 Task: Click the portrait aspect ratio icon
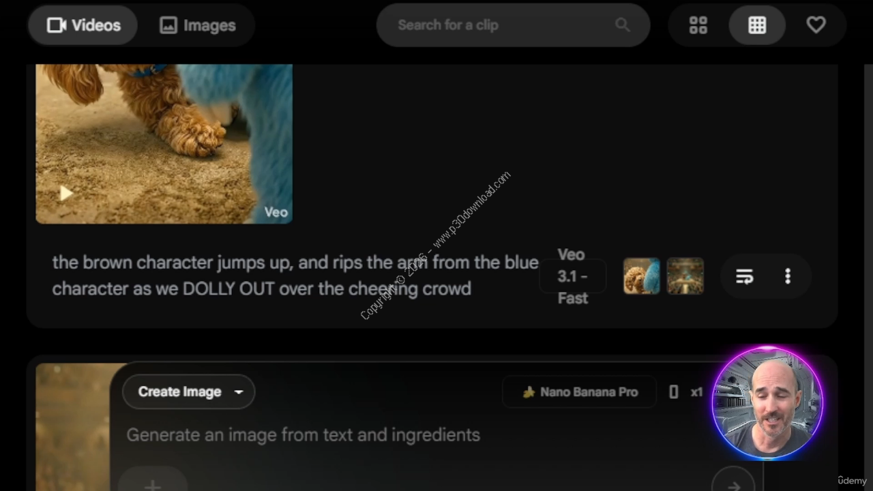(674, 392)
